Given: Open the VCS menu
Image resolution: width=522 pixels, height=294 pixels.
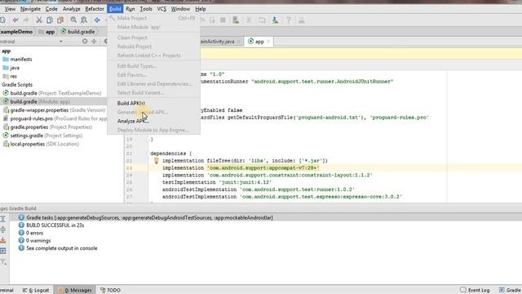Looking at the screenshot, I should pos(161,9).
